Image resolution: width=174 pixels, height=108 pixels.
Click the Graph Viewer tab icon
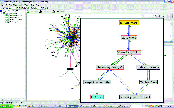[53, 12]
